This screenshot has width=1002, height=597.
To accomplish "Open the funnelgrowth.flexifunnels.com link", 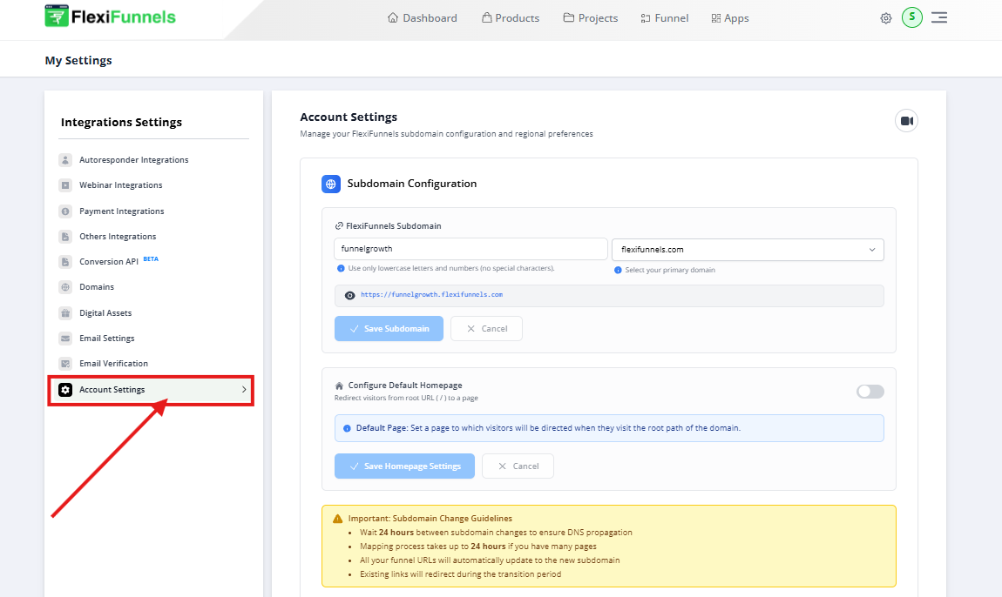I will (x=431, y=295).
